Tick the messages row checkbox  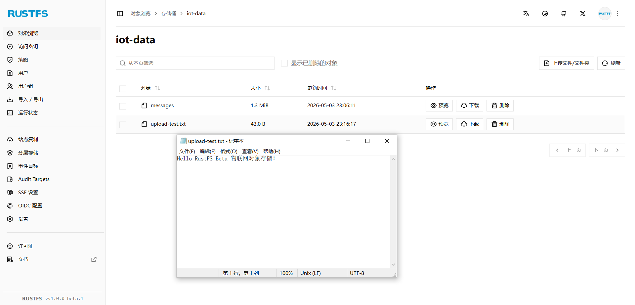123,106
